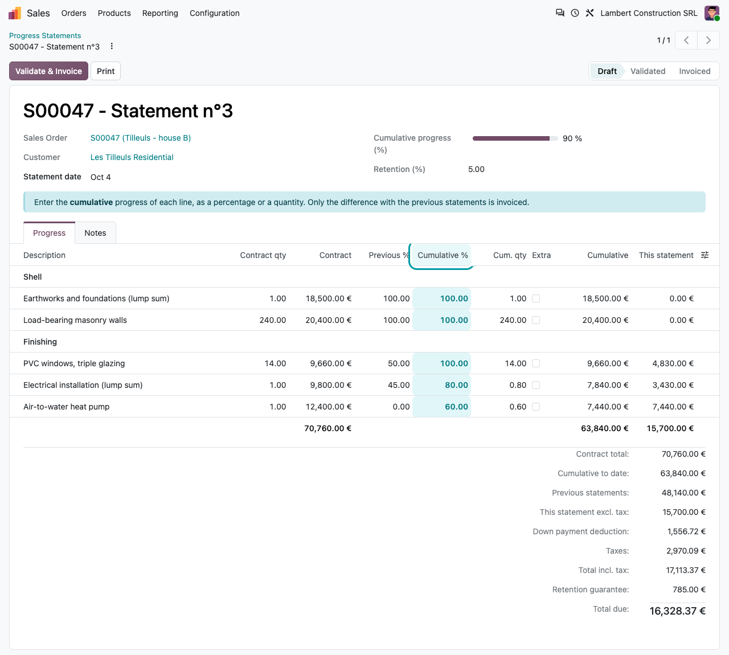Switch to the Notes tab
Image resolution: width=729 pixels, height=655 pixels.
(x=95, y=233)
